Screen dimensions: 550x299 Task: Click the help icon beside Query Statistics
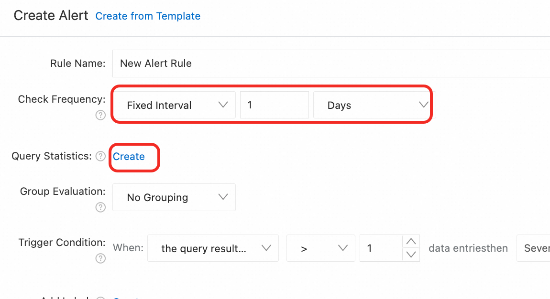pos(100,156)
